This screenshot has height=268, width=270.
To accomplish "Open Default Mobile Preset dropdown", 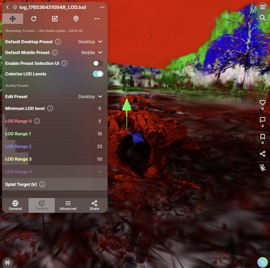I will (92, 53).
